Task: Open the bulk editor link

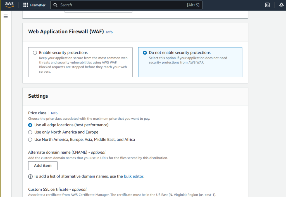Action: coord(134,176)
